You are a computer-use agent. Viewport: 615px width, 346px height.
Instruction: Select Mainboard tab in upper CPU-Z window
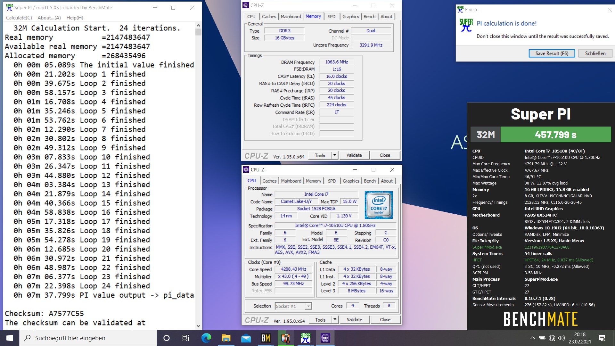pyautogui.click(x=291, y=17)
